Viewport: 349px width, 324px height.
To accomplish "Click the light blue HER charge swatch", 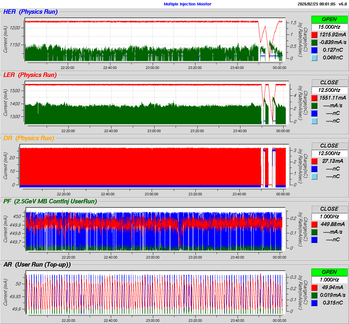I will pos(315,57).
